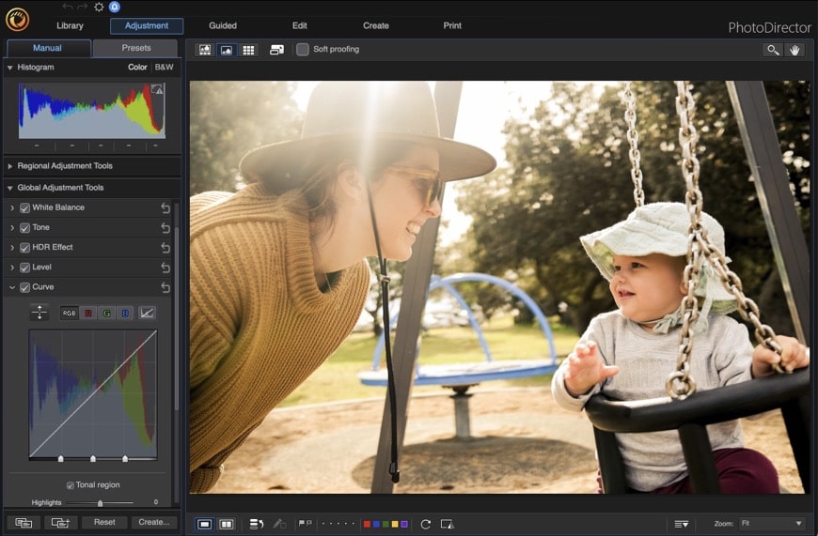Select the green G curve channel
The height and width of the screenshot is (536, 818).
[106, 313]
